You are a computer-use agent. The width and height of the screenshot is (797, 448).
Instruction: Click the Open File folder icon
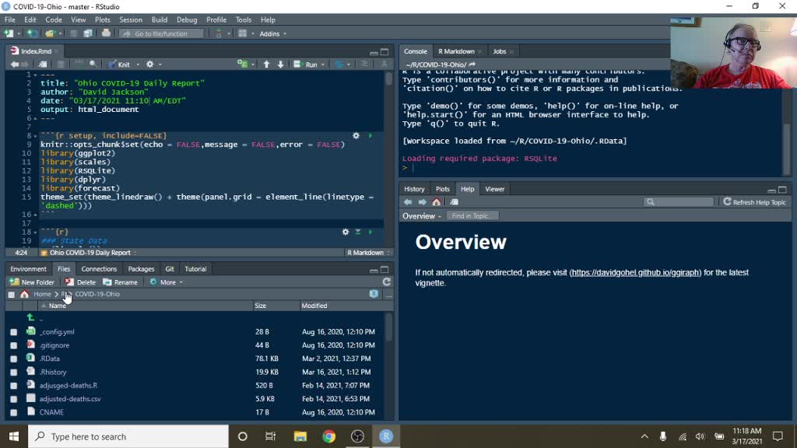pyautogui.click(x=50, y=33)
